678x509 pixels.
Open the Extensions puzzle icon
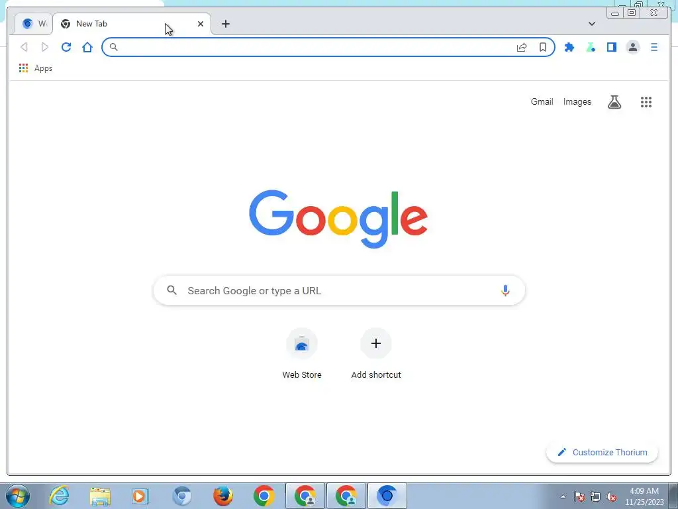pos(569,47)
